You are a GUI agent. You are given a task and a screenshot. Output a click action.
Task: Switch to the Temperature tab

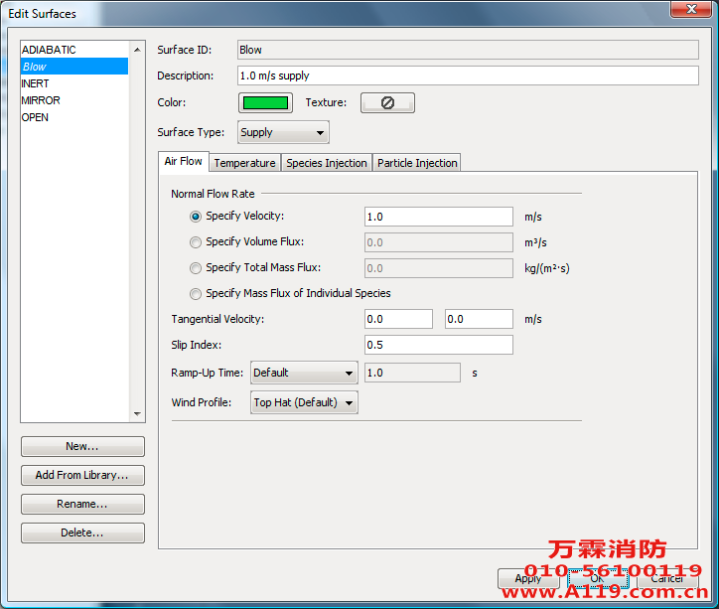244,163
